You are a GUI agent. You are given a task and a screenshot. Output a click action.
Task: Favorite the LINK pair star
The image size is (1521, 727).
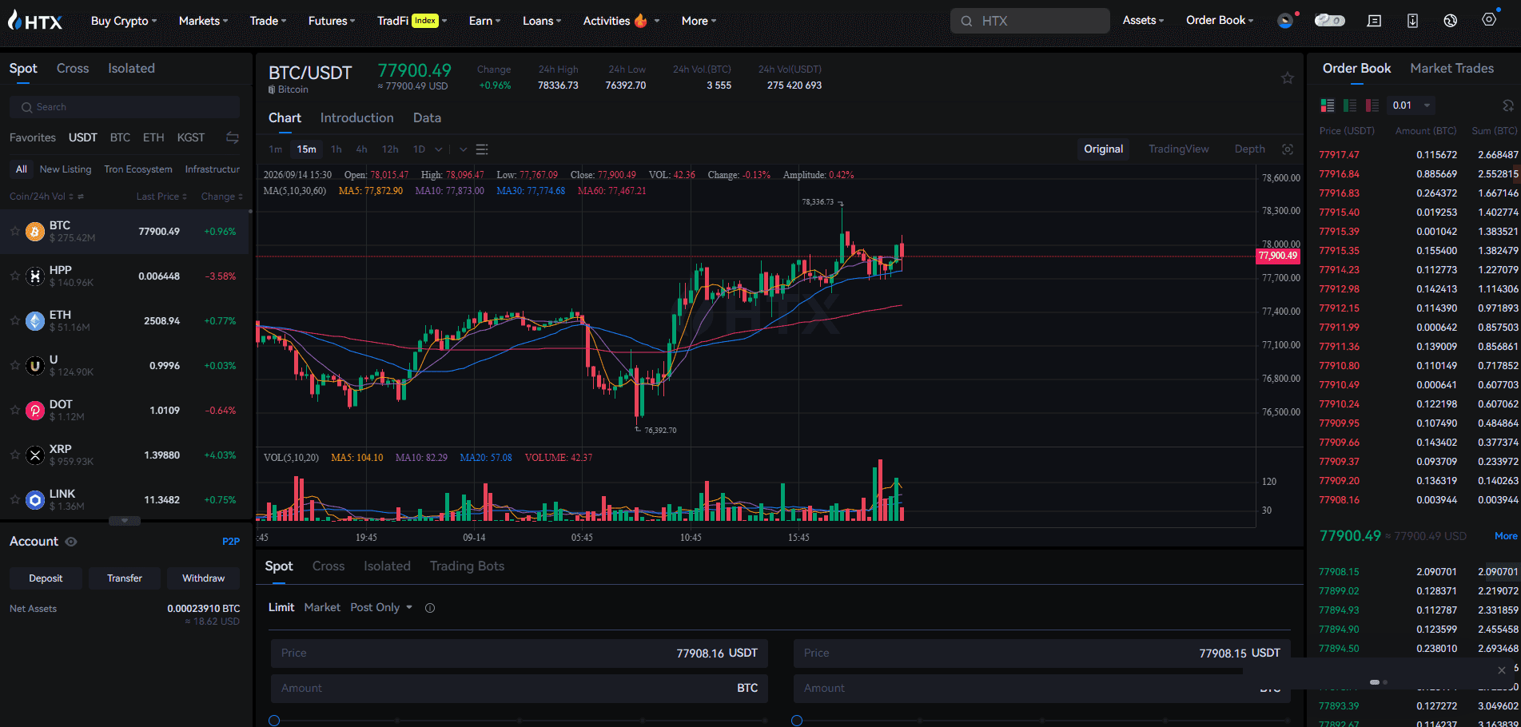[14, 499]
